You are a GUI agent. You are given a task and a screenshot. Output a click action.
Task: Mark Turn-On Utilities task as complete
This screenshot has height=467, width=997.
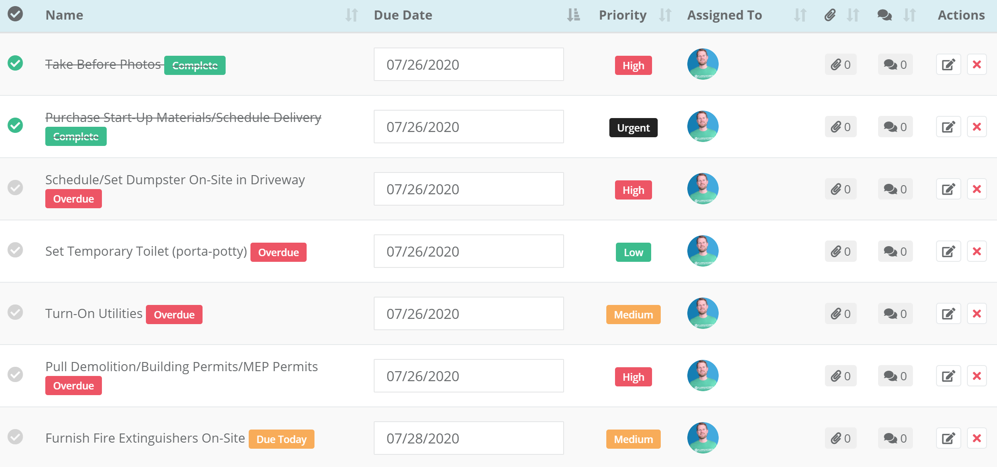point(15,312)
